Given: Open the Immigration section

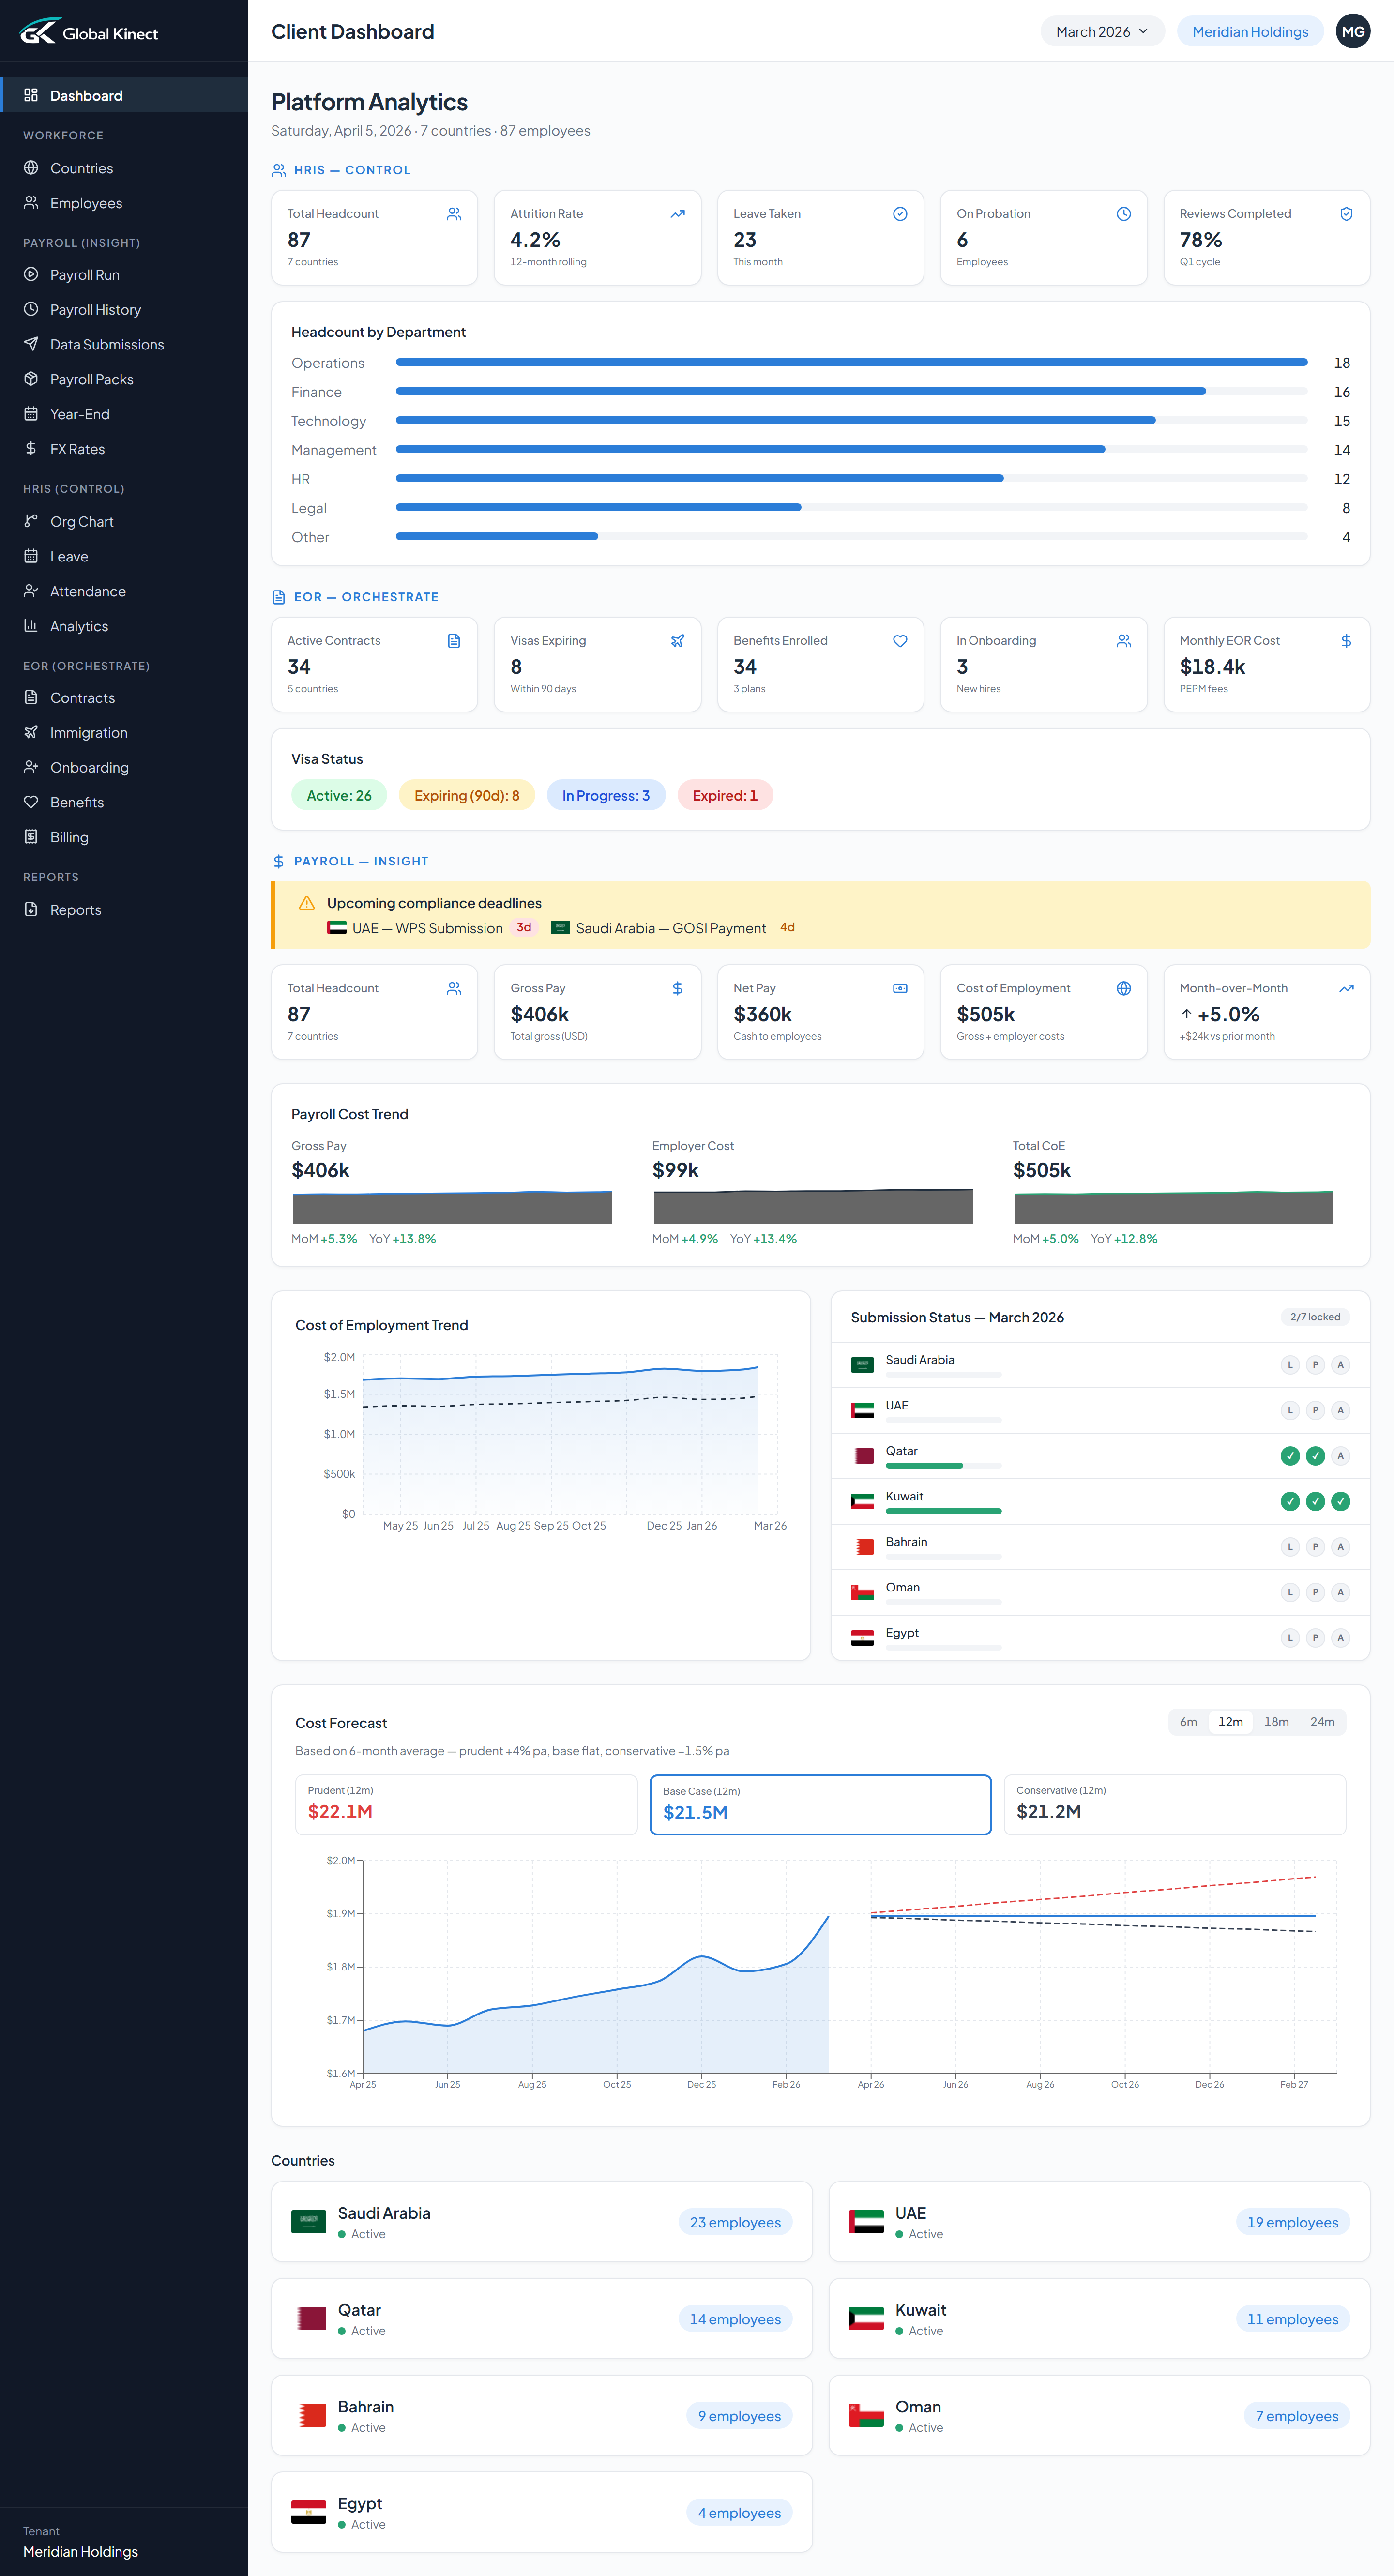Looking at the screenshot, I should tap(88, 732).
